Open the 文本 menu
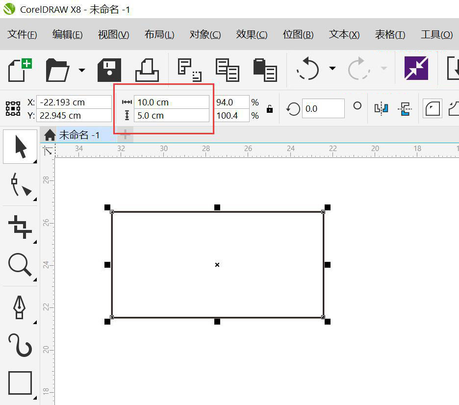The image size is (459, 405). (x=344, y=34)
